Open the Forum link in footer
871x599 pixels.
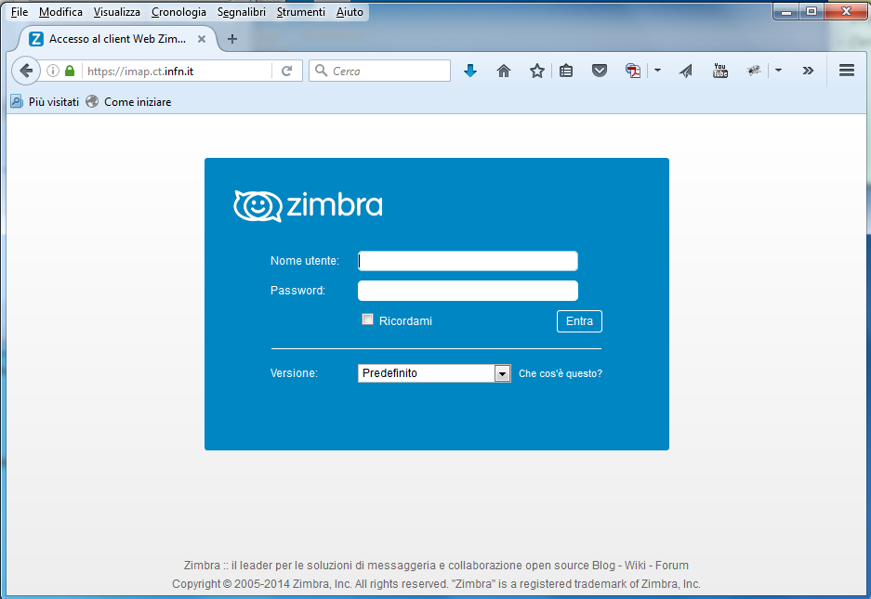[x=671, y=566]
